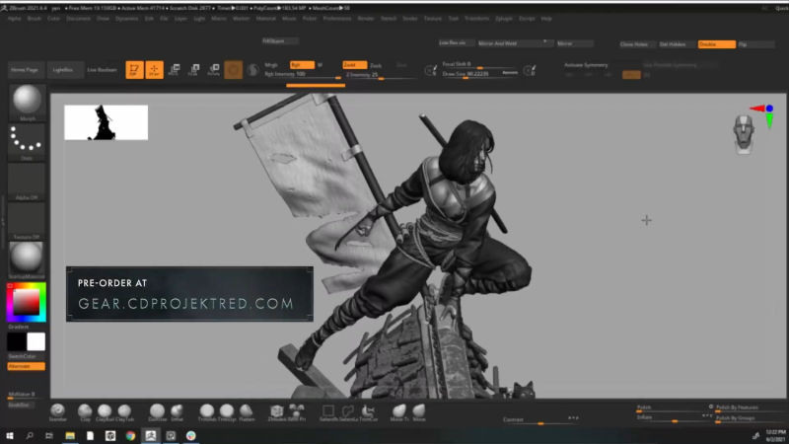Select the SelectLasso brush
Viewport: 789px width, 444px height.
click(x=348, y=411)
